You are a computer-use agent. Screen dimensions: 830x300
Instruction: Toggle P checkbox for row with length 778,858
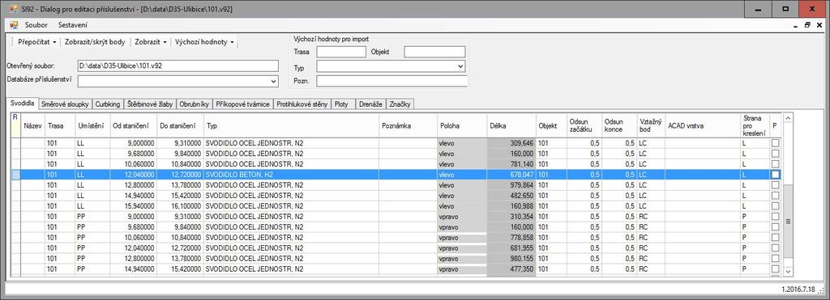tap(775, 238)
